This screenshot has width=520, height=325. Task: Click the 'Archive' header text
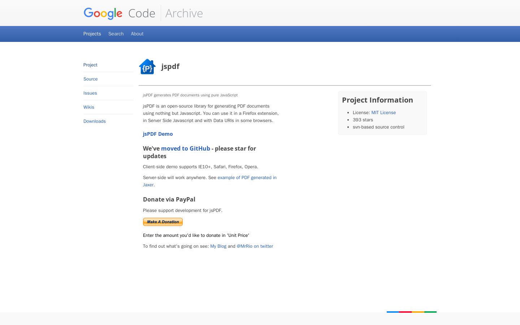point(184,13)
